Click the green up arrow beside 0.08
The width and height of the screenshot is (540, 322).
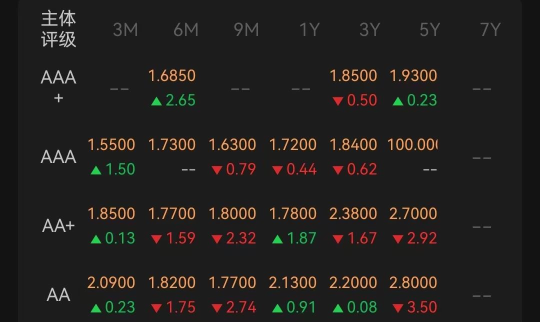click(x=337, y=307)
